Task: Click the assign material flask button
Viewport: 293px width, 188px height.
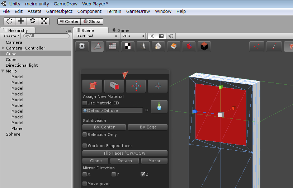Action: tap(159, 107)
